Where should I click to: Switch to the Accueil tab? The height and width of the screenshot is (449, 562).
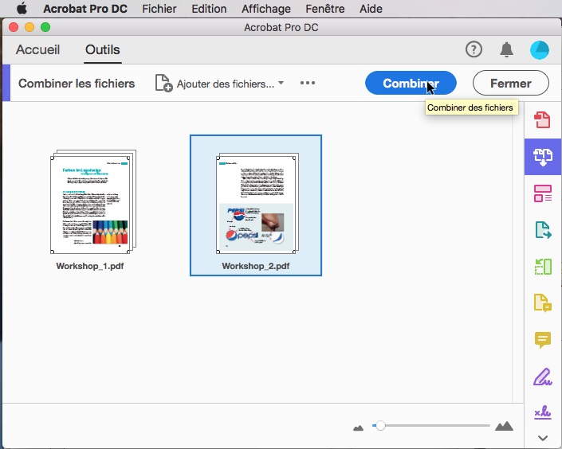click(x=37, y=50)
